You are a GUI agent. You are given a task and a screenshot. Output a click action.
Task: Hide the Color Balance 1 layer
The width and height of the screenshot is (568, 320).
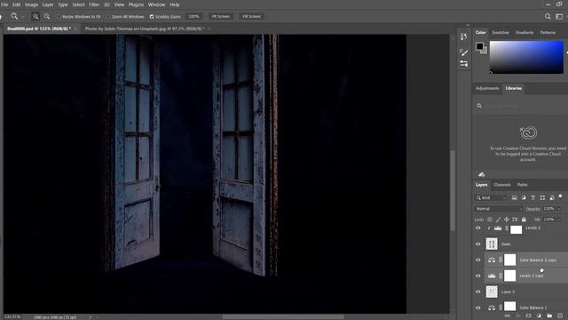pyautogui.click(x=478, y=308)
